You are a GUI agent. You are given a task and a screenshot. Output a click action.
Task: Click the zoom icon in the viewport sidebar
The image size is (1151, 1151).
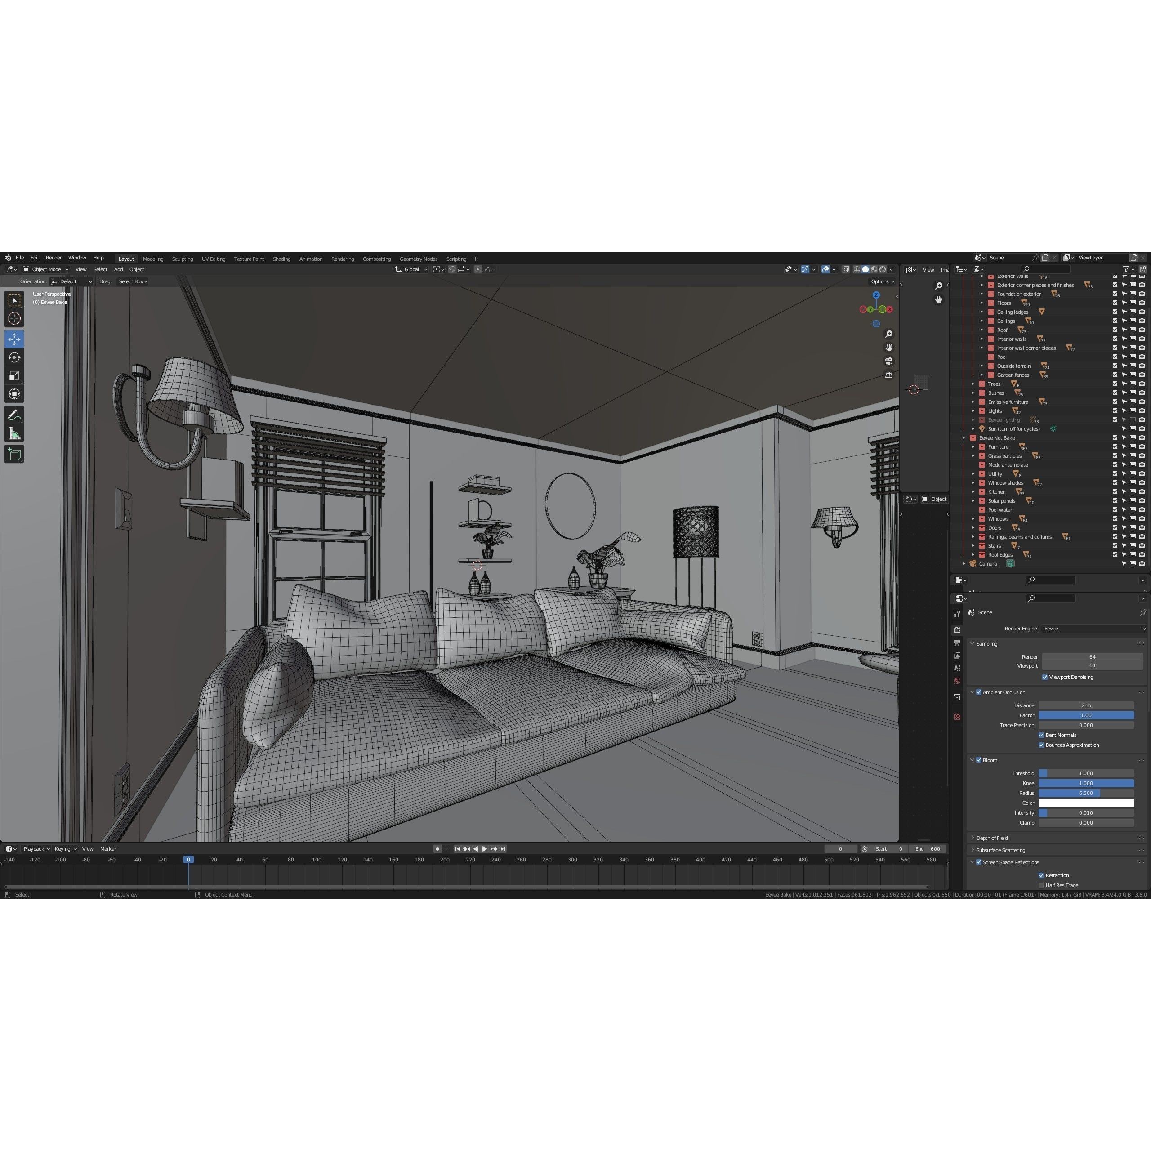[x=889, y=334]
